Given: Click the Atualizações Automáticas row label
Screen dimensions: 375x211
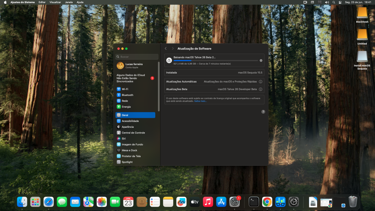Looking at the screenshot, I should click(x=181, y=81).
